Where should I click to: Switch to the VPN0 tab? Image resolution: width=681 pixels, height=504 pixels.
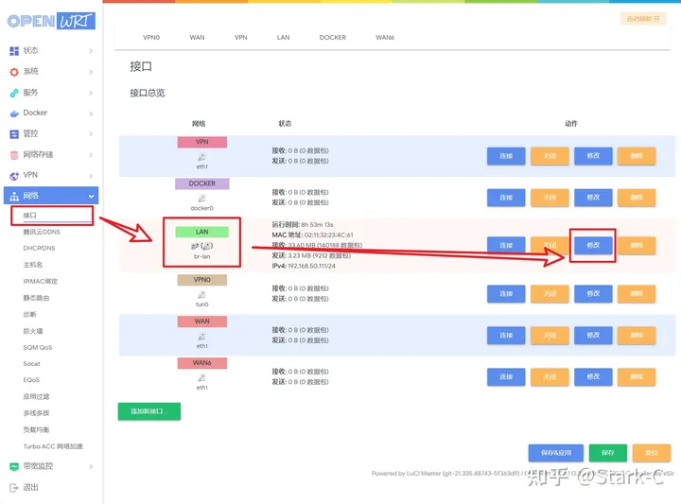(x=151, y=37)
